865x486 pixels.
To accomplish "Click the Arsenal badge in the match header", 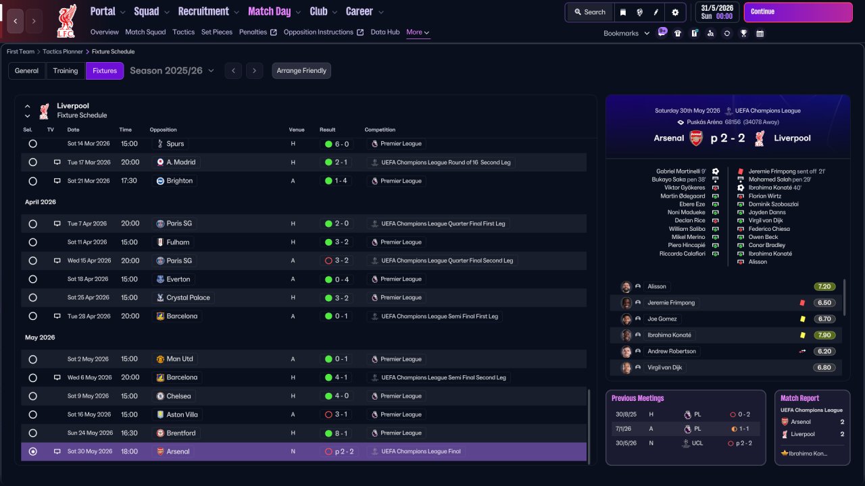I will [x=696, y=138].
